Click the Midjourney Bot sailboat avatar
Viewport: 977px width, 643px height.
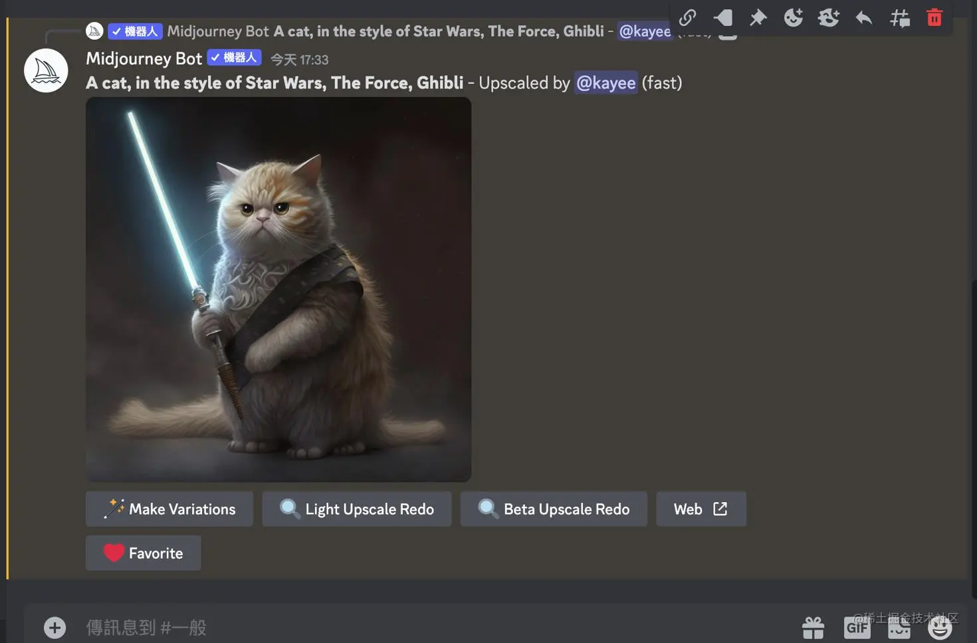pyautogui.click(x=46, y=70)
